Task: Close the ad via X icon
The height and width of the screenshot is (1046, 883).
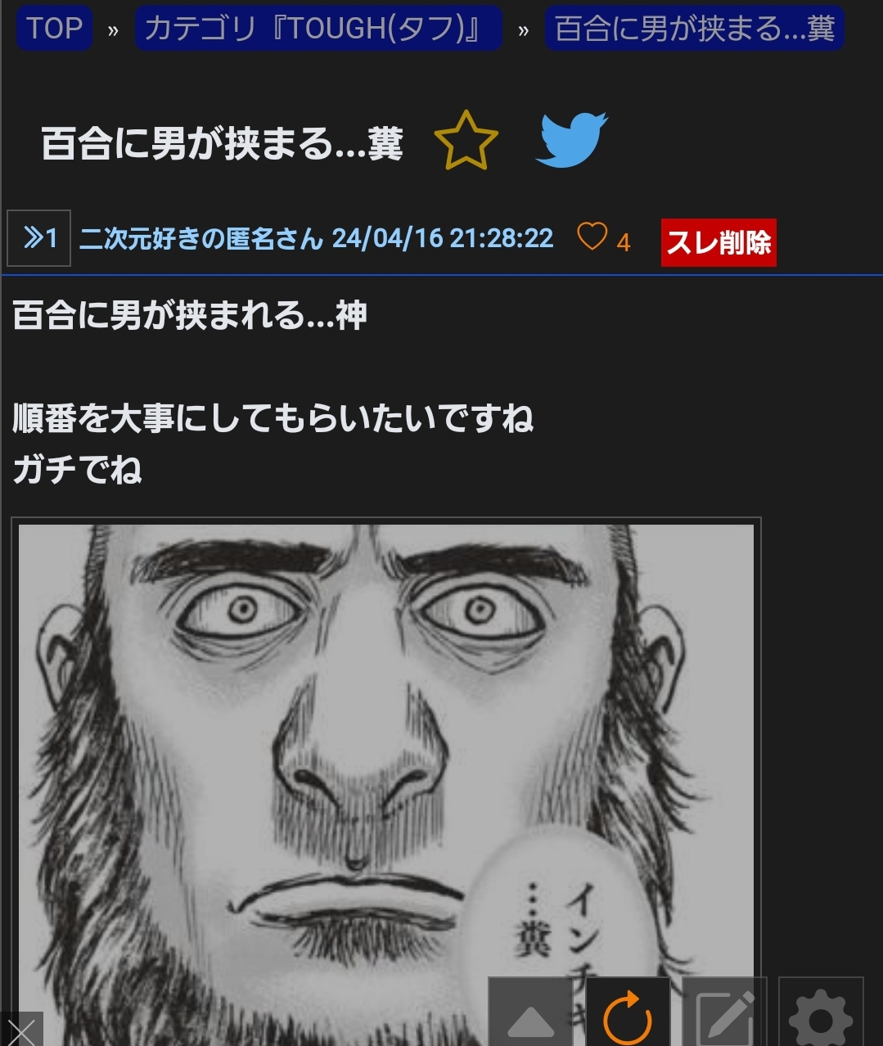Action: point(20,1030)
